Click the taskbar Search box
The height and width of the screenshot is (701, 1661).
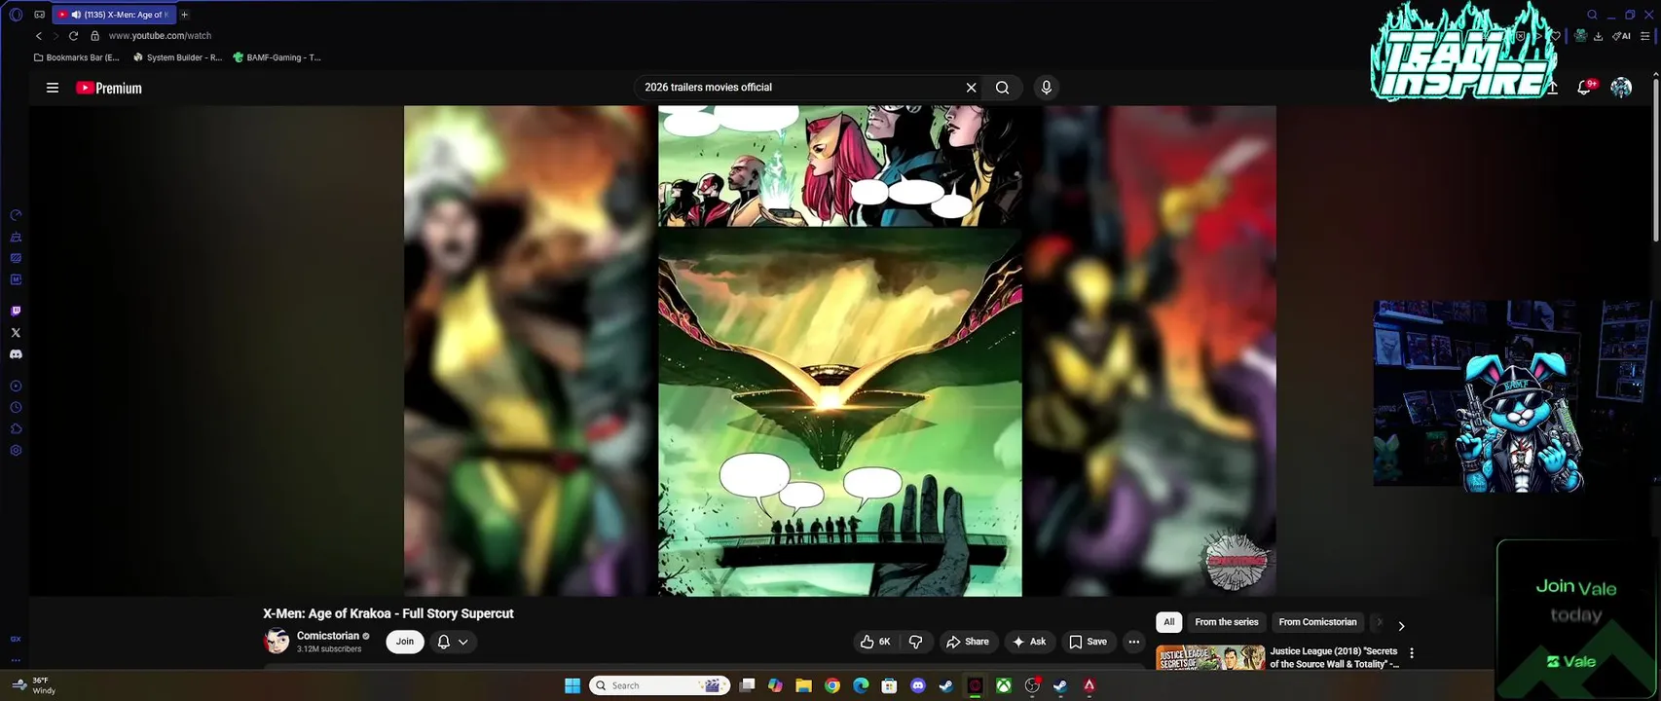click(660, 685)
